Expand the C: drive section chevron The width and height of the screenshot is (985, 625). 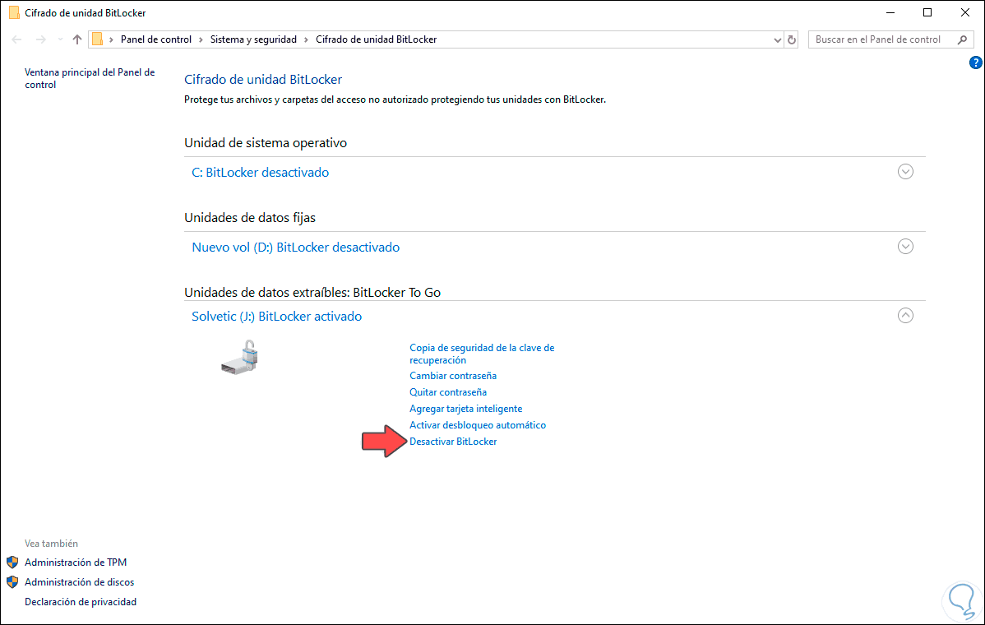(x=905, y=172)
